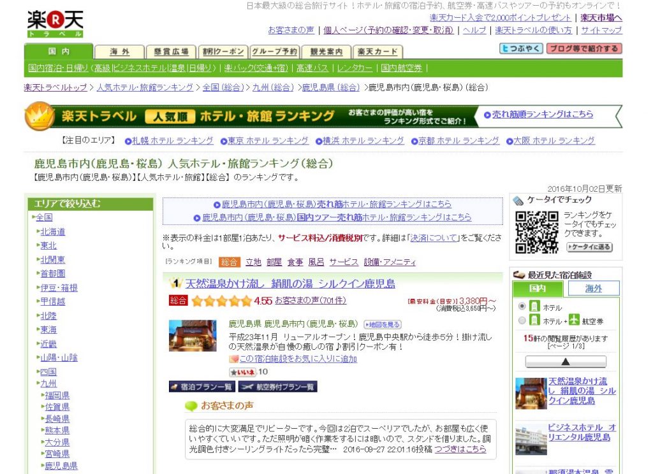
Task: Open 高速バス in green navigation bar
Action: [x=312, y=68]
